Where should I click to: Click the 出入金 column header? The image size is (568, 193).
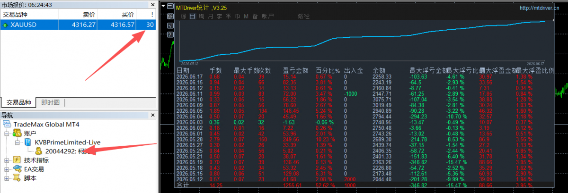(354, 71)
